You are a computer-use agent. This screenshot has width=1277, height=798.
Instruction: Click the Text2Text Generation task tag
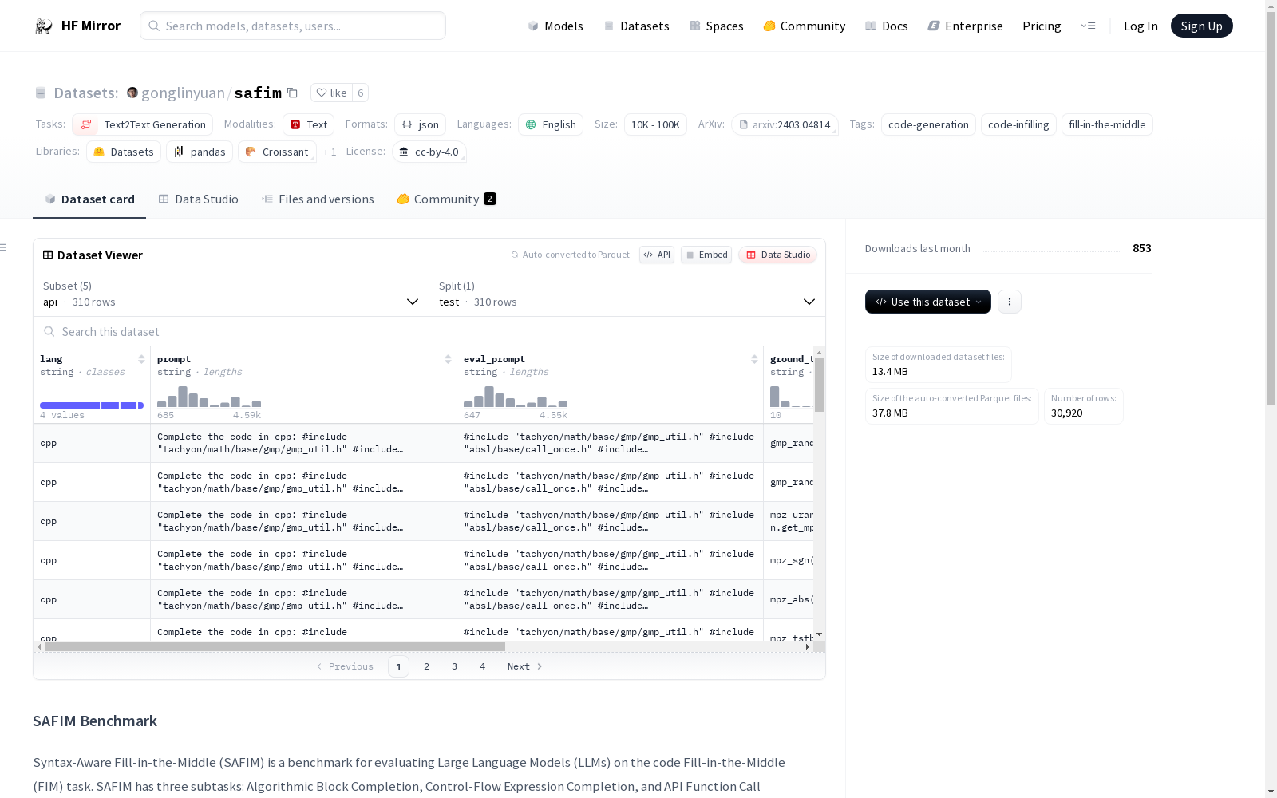click(x=143, y=124)
